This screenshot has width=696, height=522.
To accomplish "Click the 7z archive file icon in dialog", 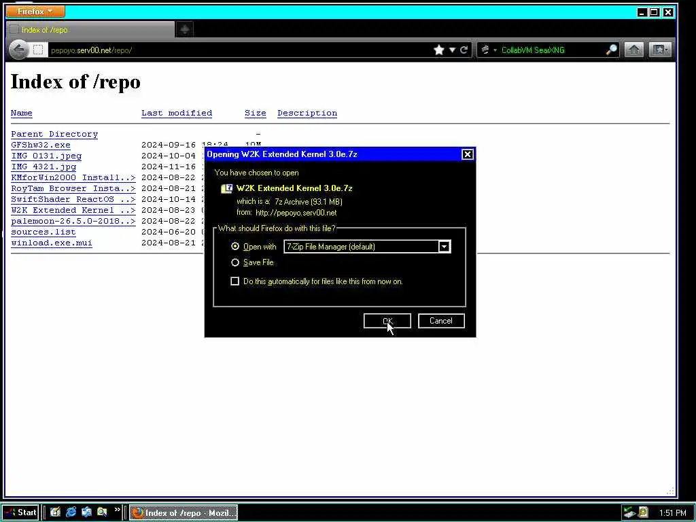I will point(227,189).
